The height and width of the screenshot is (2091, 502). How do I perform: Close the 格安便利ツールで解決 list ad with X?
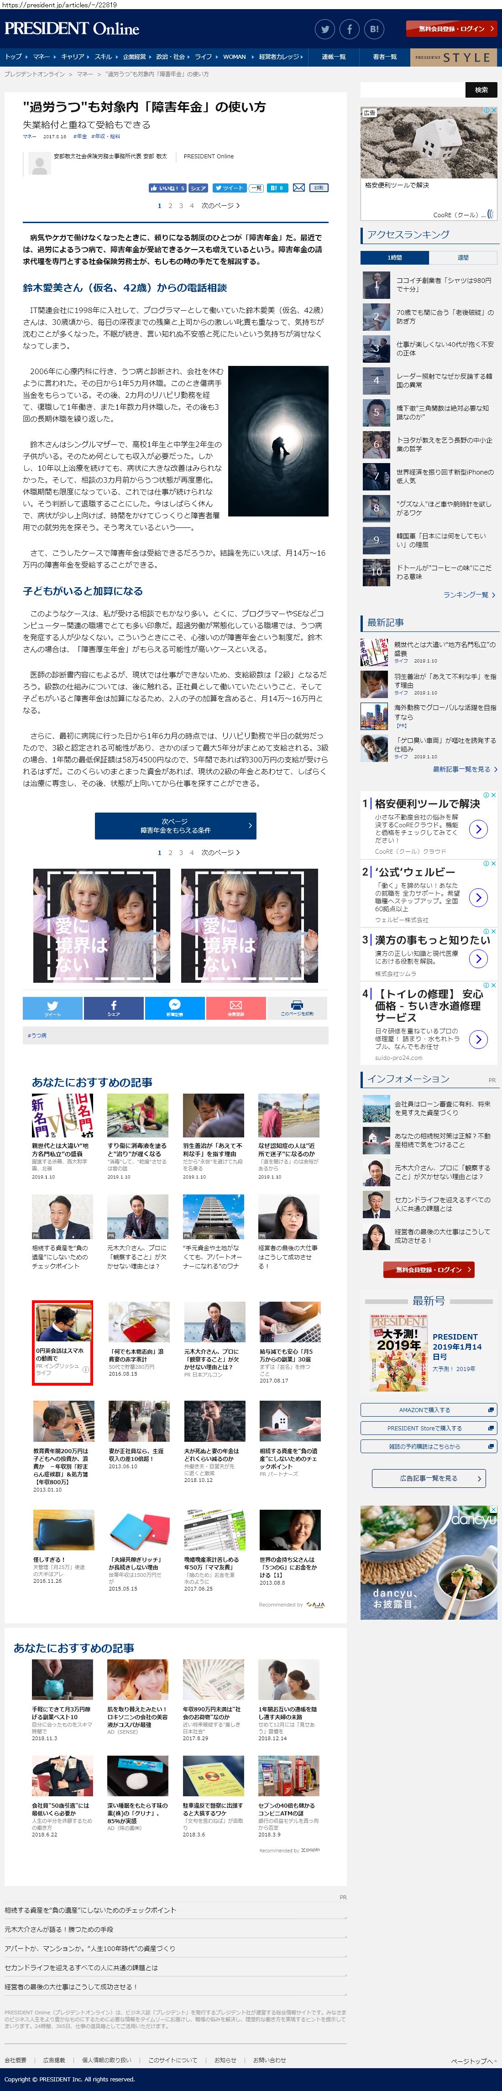[493, 796]
